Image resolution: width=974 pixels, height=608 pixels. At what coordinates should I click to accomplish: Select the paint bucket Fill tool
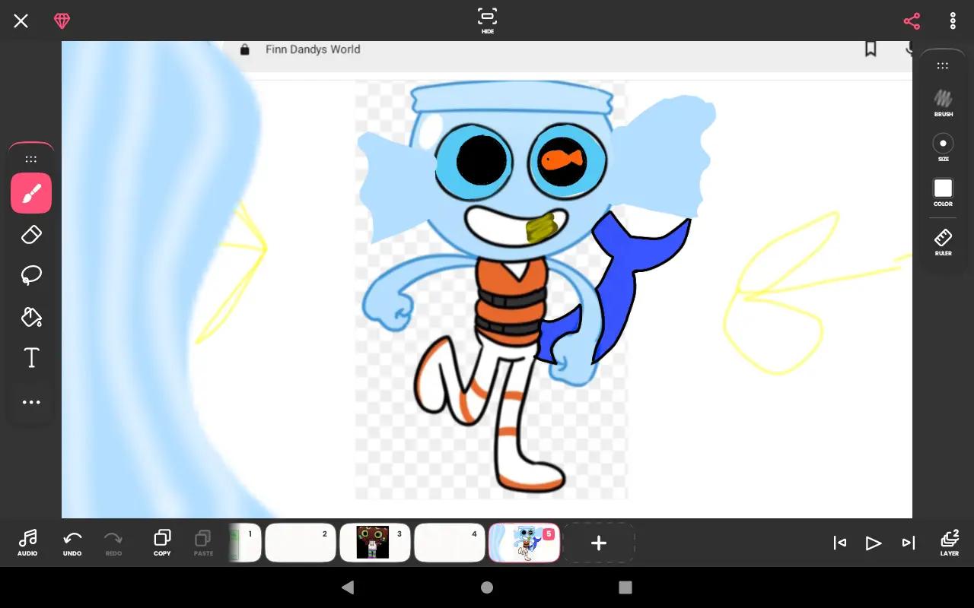pyautogui.click(x=31, y=317)
